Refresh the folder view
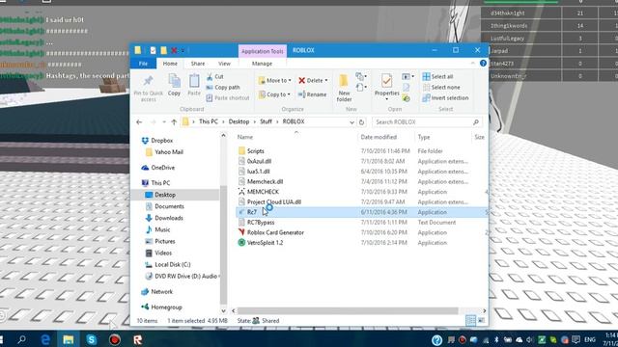The width and height of the screenshot is (618, 347). click(x=361, y=122)
